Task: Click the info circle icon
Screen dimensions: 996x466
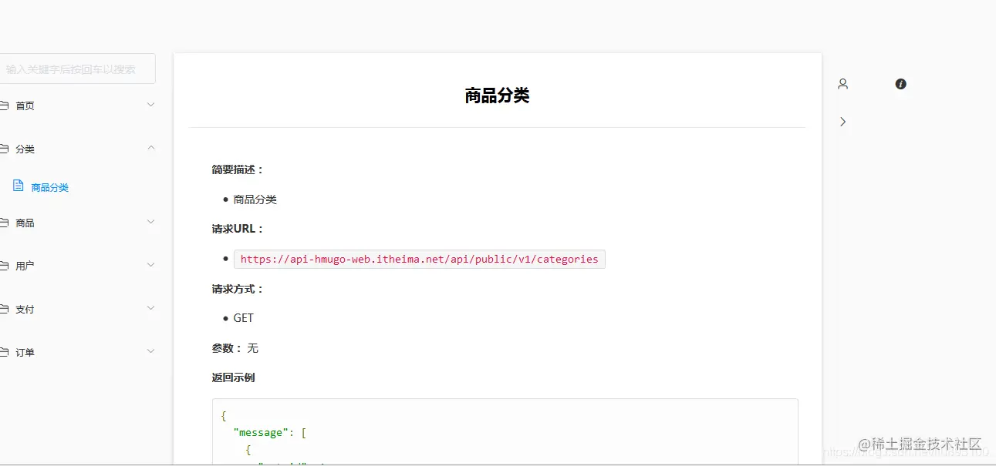Action: coord(900,84)
